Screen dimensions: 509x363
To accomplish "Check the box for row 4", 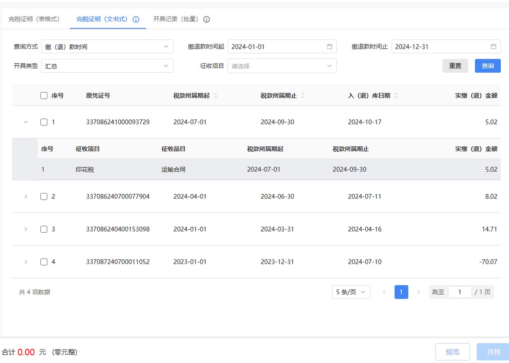I will (44, 262).
